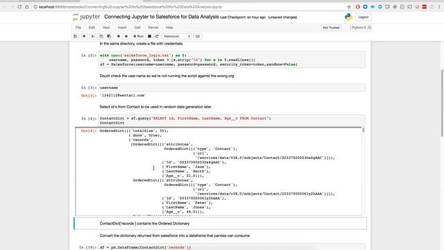Save and checkpoint the notebook
The width and height of the screenshot is (444, 250).
[76, 36]
